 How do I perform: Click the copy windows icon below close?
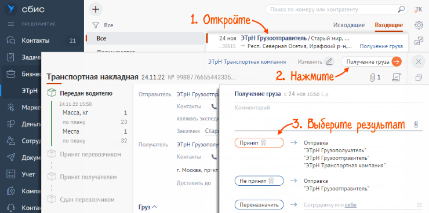(x=419, y=78)
